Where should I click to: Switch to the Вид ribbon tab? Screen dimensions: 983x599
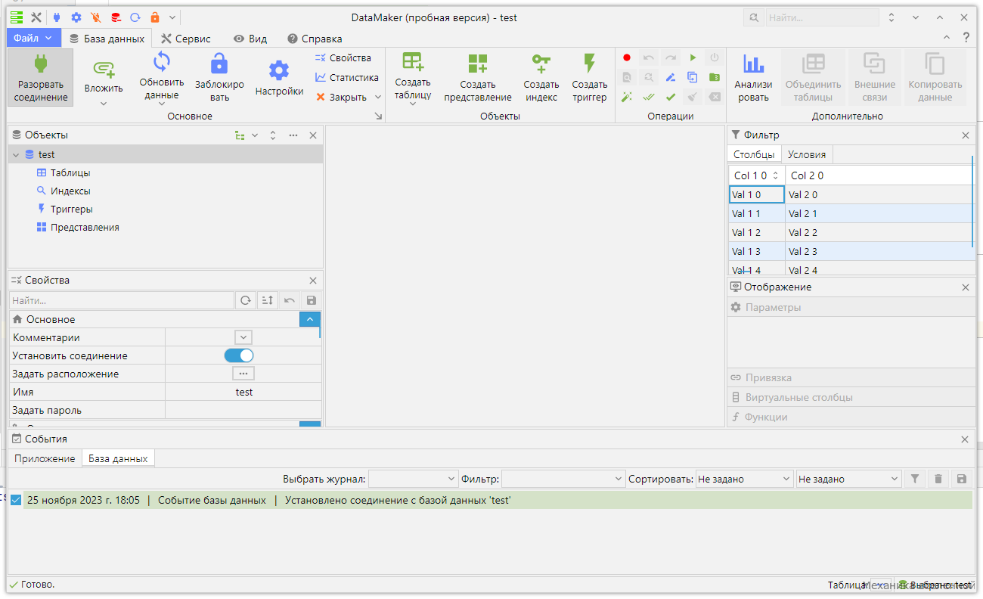coord(250,39)
